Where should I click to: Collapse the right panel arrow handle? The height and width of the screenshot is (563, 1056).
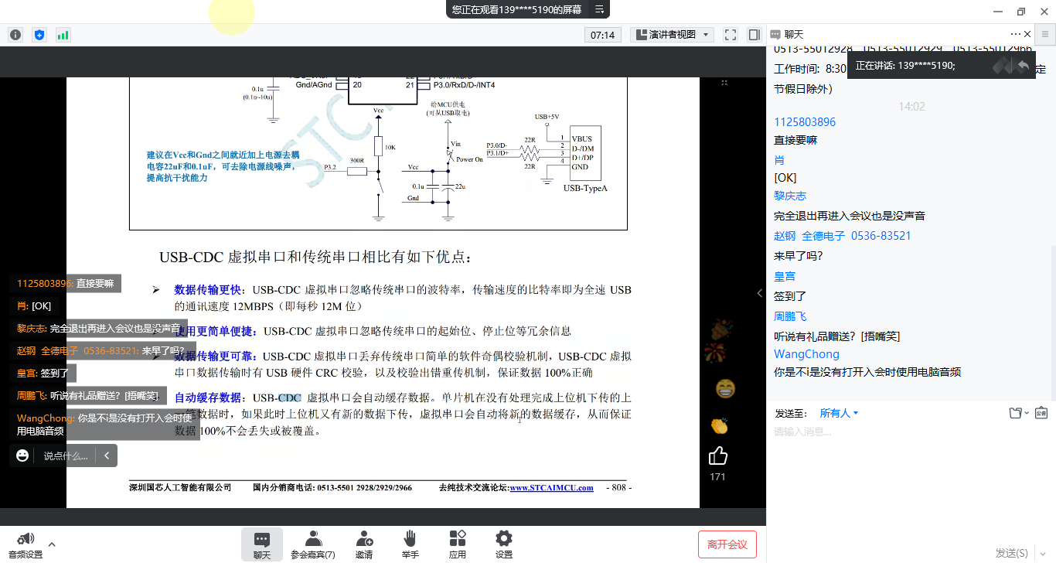click(x=759, y=294)
